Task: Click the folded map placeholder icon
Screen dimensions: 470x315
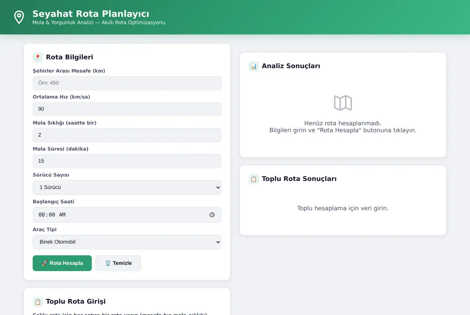Action: [x=343, y=103]
